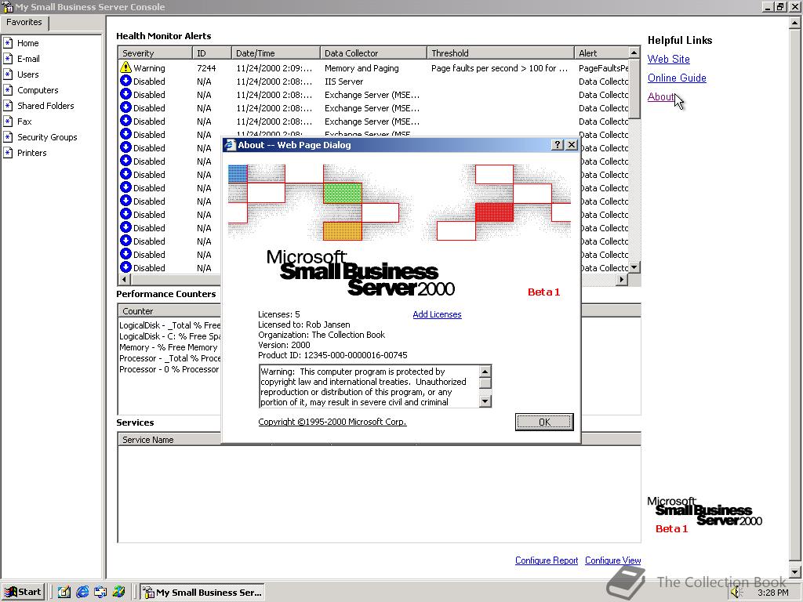The height and width of the screenshot is (602, 803).
Task: Click Add Licenses in About dialog
Action: [437, 314]
